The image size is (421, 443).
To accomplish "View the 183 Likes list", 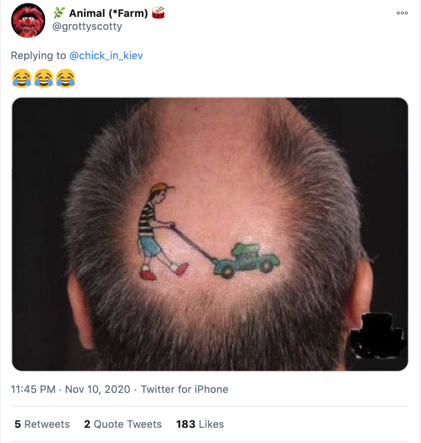I will click(x=200, y=424).
